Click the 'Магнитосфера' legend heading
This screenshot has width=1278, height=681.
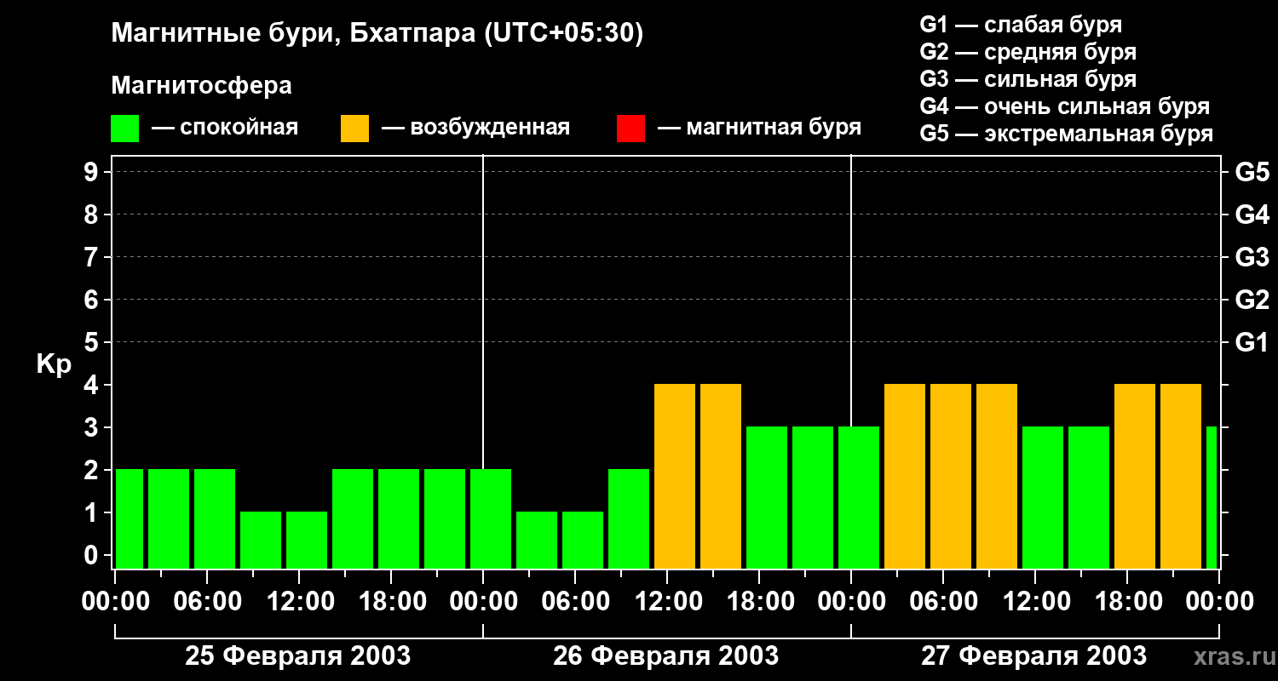click(201, 86)
